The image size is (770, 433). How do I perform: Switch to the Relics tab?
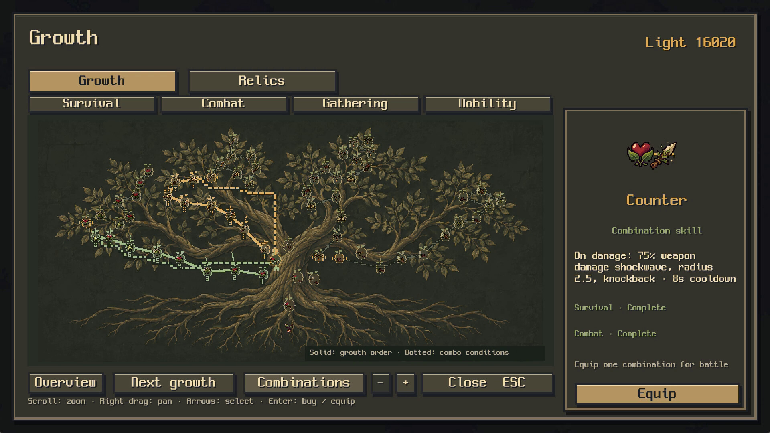coord(262,81)
